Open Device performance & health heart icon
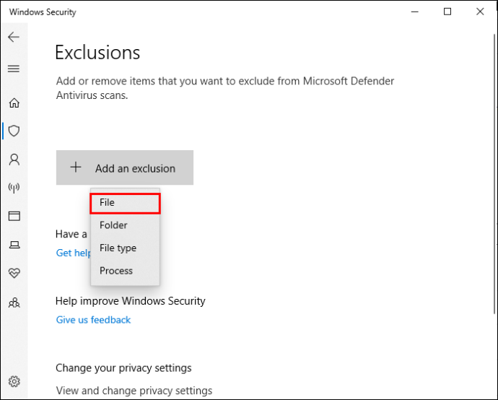The height and width of the screenshot is (400, 498). click(x=13, y=274)
